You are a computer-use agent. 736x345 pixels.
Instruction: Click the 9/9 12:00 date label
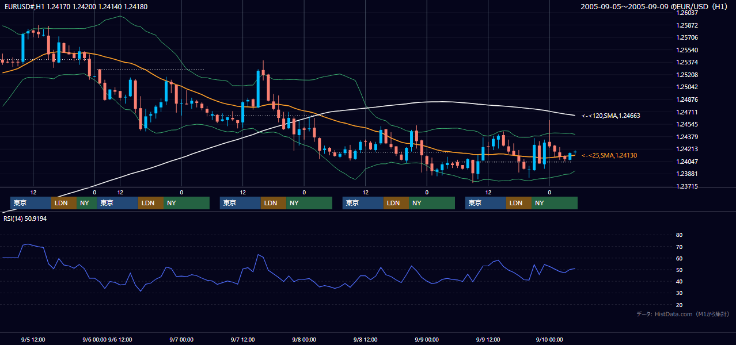(488, 340)
